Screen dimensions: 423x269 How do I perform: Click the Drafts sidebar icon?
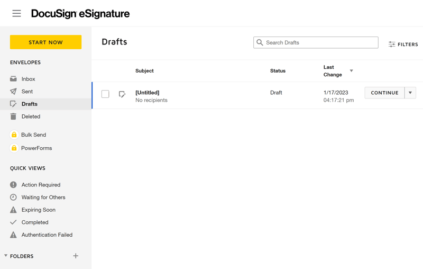pos(13,104)
